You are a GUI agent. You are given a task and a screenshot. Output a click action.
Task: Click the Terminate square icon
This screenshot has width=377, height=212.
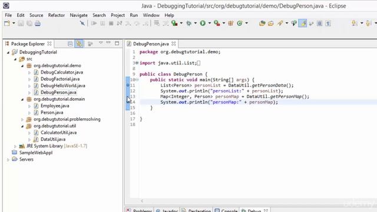click(111, 24)
